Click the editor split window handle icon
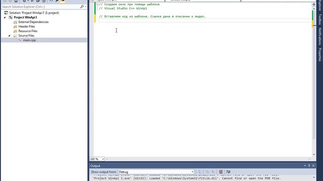This screenshot has height=181, width=323. click(x=314, y=5)
